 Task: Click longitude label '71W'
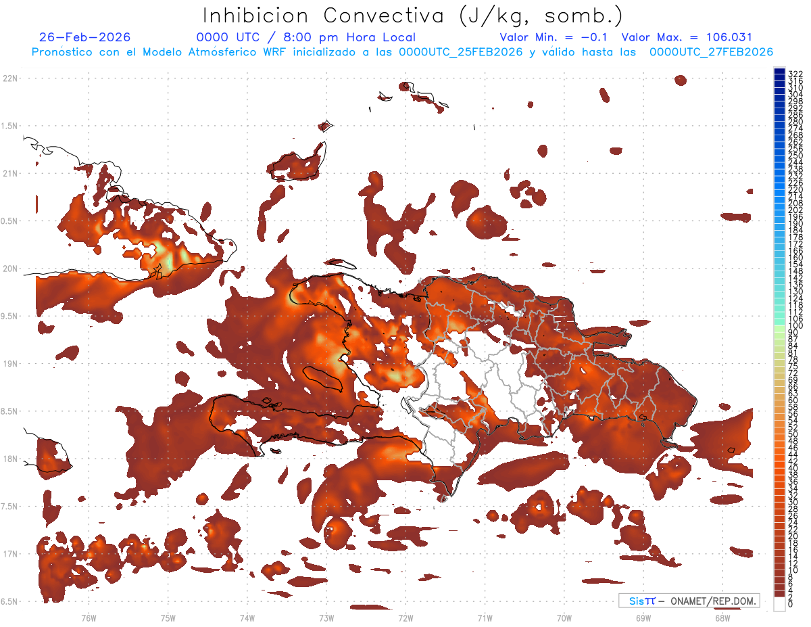pyautogui.click(x=485, y=618)
